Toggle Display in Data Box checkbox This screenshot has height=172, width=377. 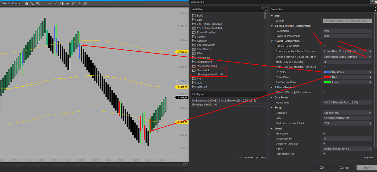324,144
